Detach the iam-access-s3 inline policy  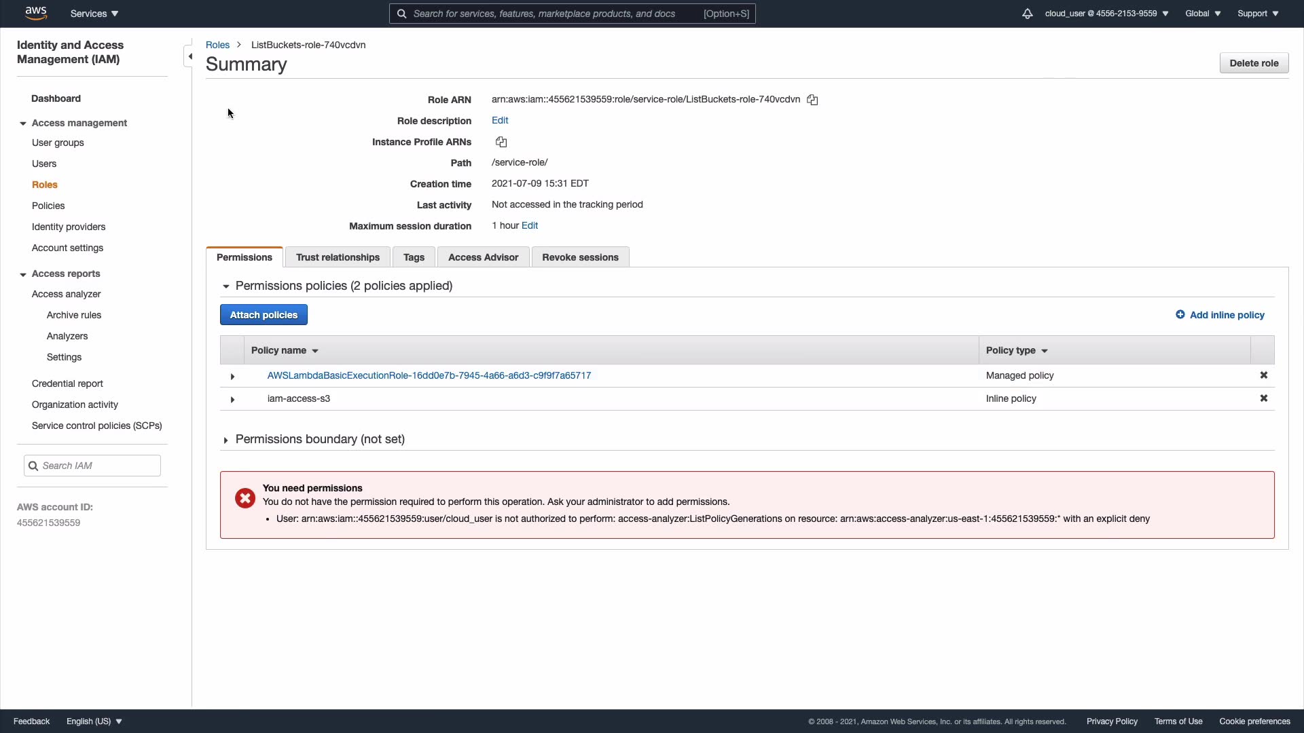(1263, 398)
